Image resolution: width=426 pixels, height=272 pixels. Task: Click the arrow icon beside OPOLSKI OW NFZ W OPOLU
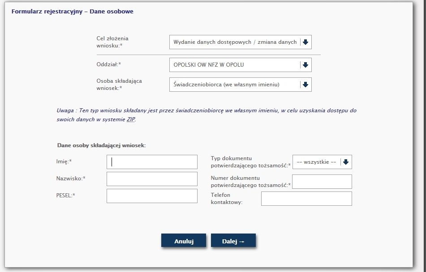[306, 65]
